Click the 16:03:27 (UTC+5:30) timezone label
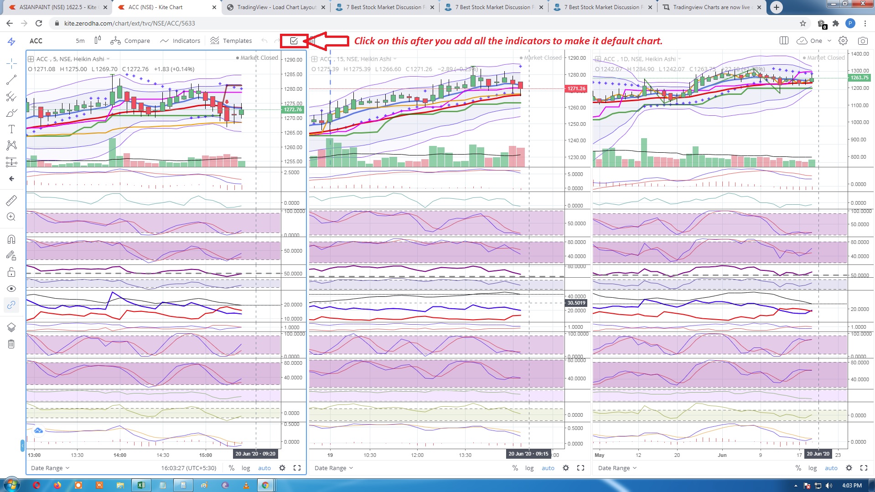Image resolution: width=875 pixels, height=492 pixels. tap(188, 468)
